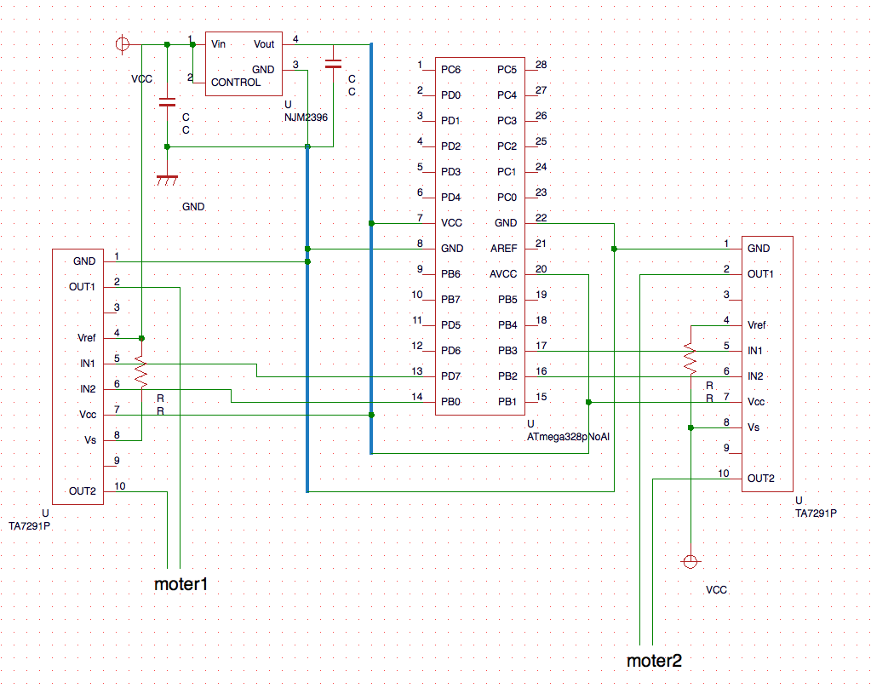
Task: Pick the resistor at moter2 driver's Vref
Action: pos(690,358)
